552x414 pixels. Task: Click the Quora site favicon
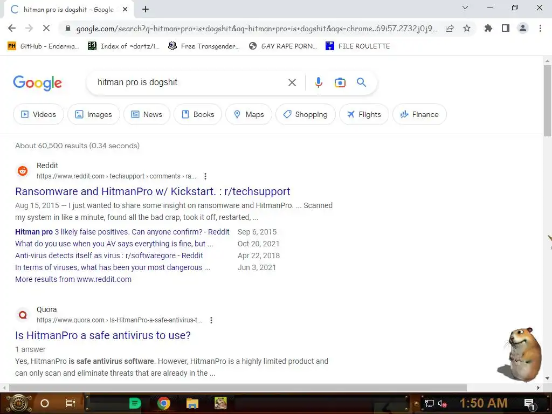23,315
